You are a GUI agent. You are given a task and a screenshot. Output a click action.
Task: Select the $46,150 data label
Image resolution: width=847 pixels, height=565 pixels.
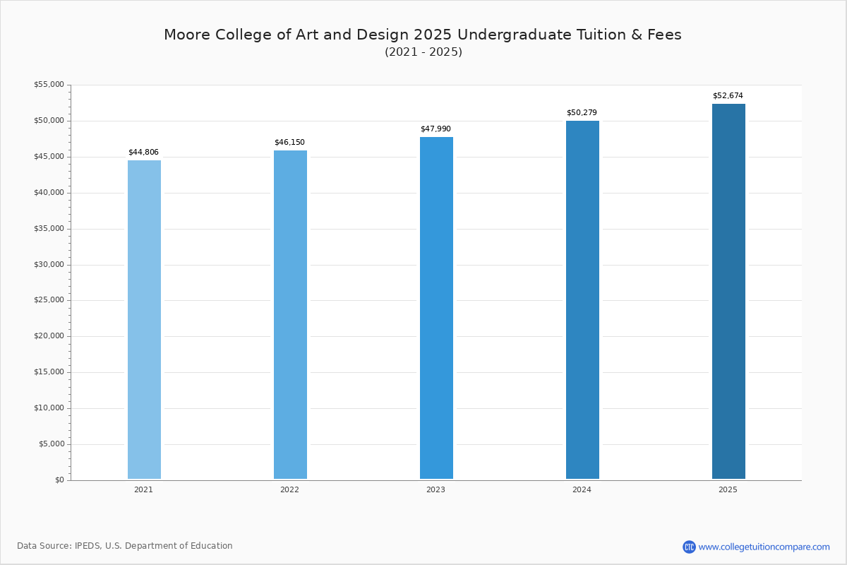pyautogui.click(x=289, y=143)
